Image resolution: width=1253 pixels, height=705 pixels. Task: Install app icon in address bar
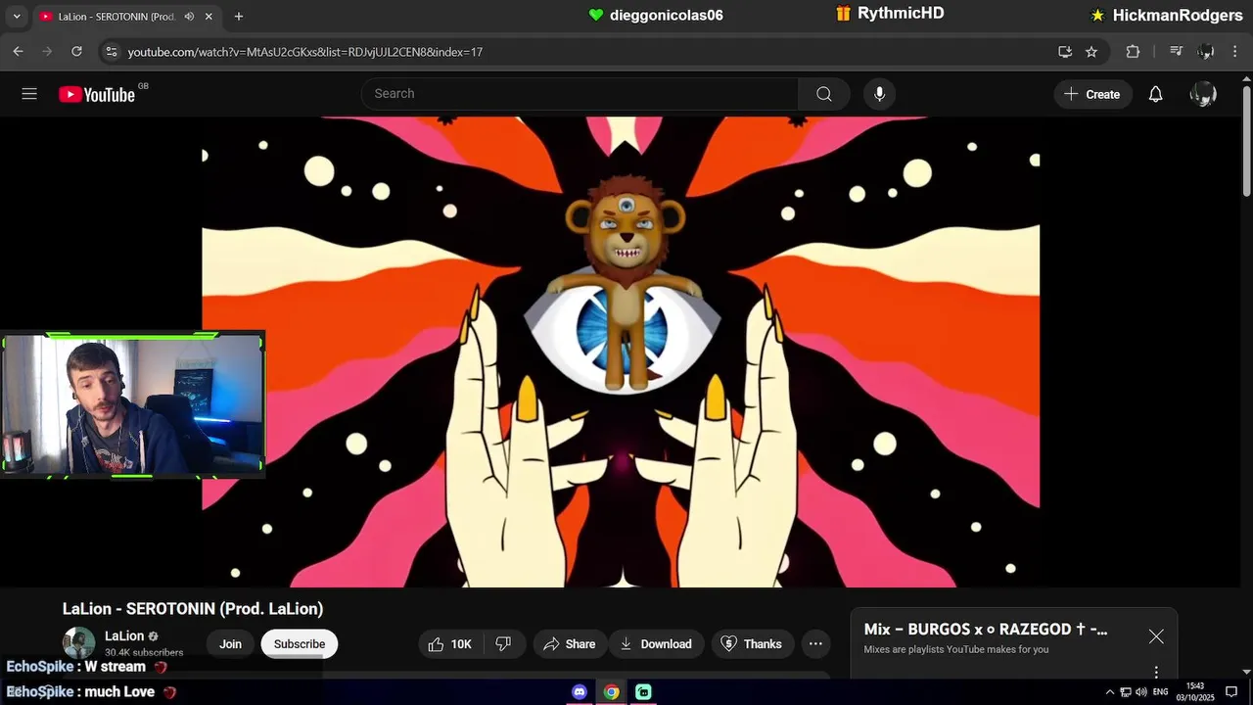pos(1065,52)
